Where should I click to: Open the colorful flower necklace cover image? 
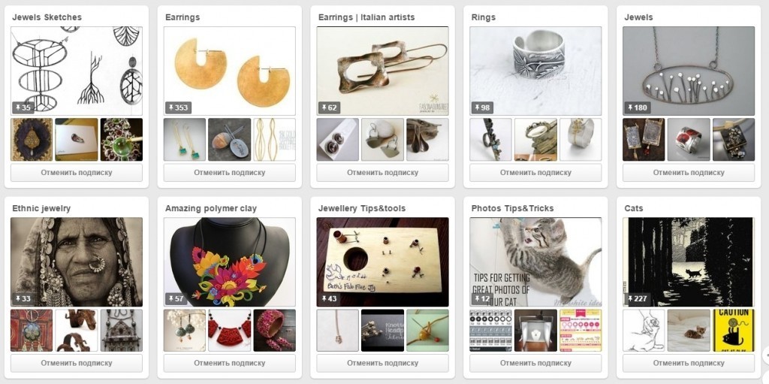[230, 262]
